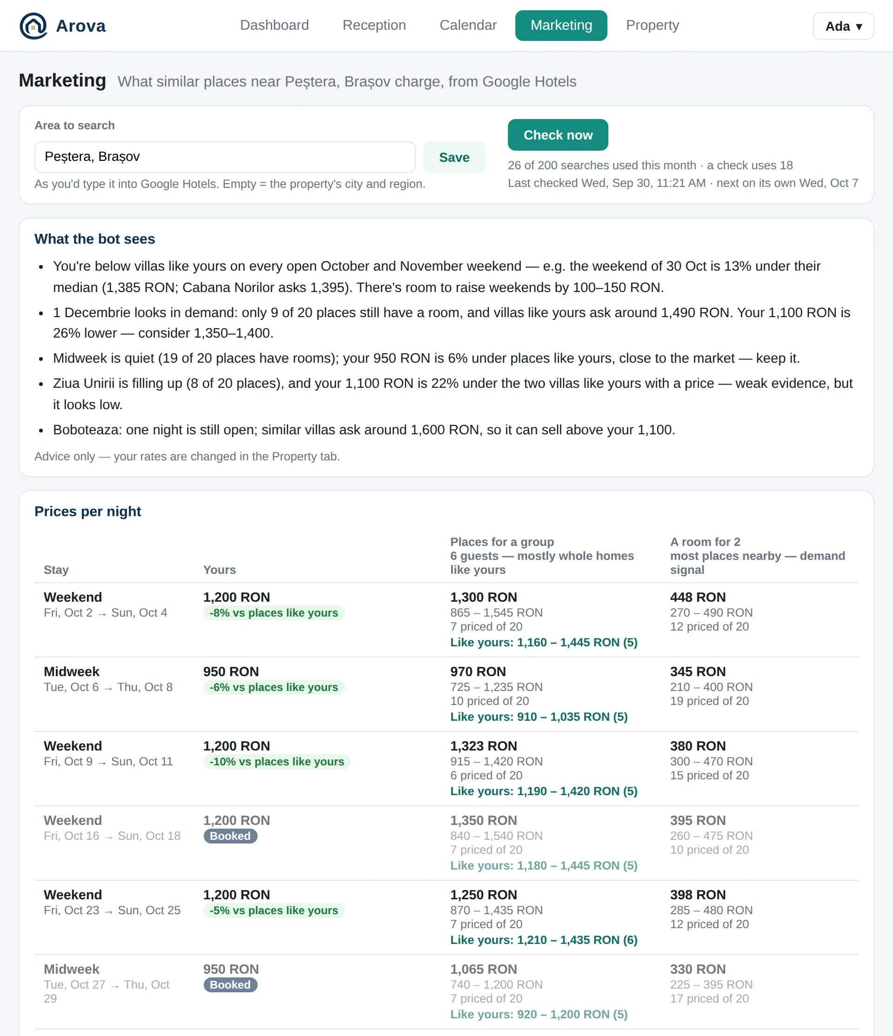Go to the Dashboard tab
This screenshot has height=1036, width=893.
274,25
